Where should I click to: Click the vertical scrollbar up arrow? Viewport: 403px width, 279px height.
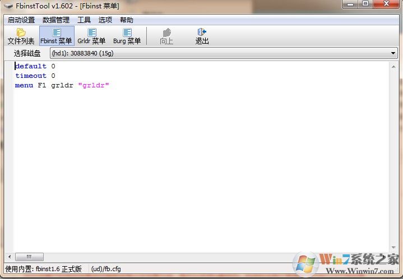point(393,67)
